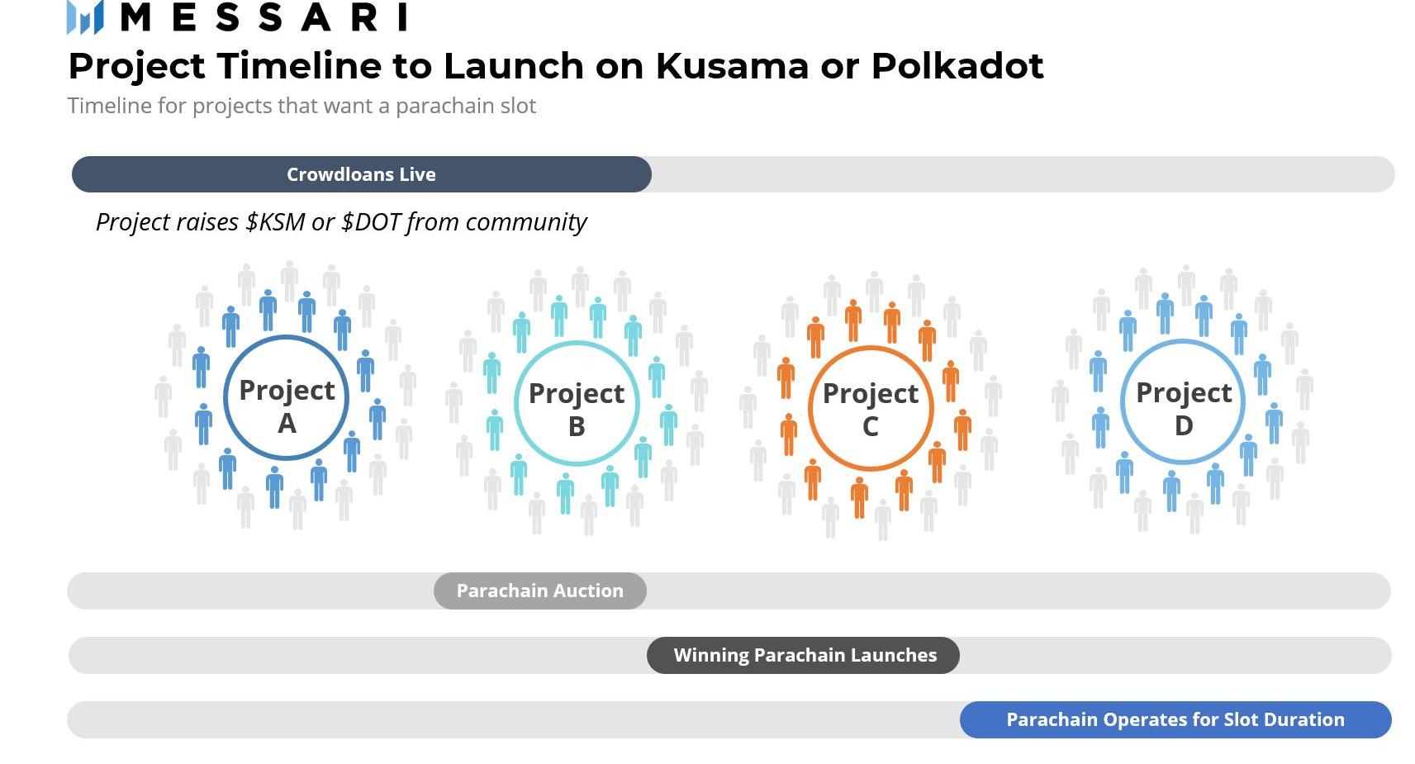Click a light blue person icon around Project D
The width and height of the screenshot is (1415, 764).
point(1165,314)
